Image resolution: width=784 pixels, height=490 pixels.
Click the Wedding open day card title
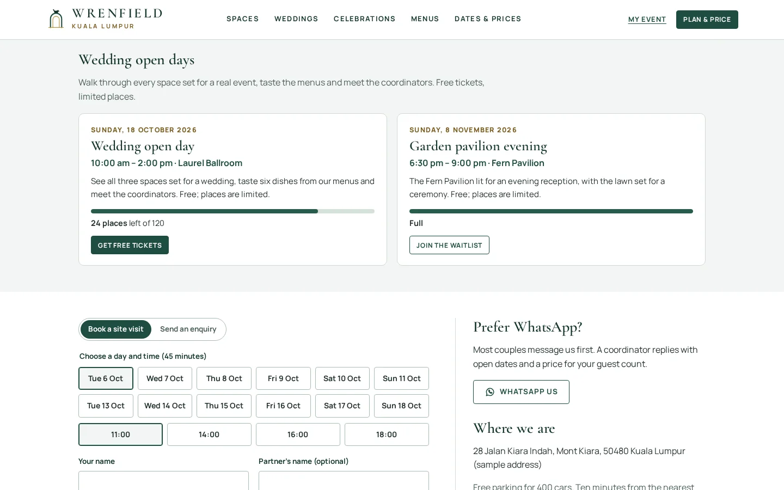tap(143, 146)
